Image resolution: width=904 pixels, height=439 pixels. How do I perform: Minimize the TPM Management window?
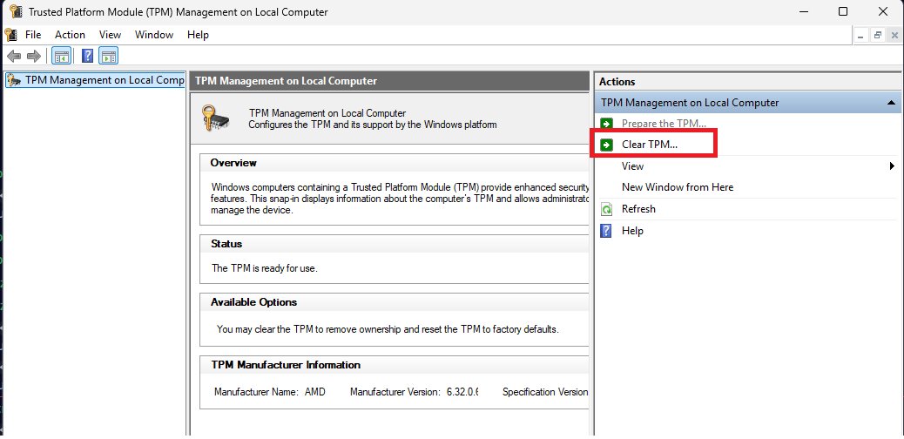803,11
